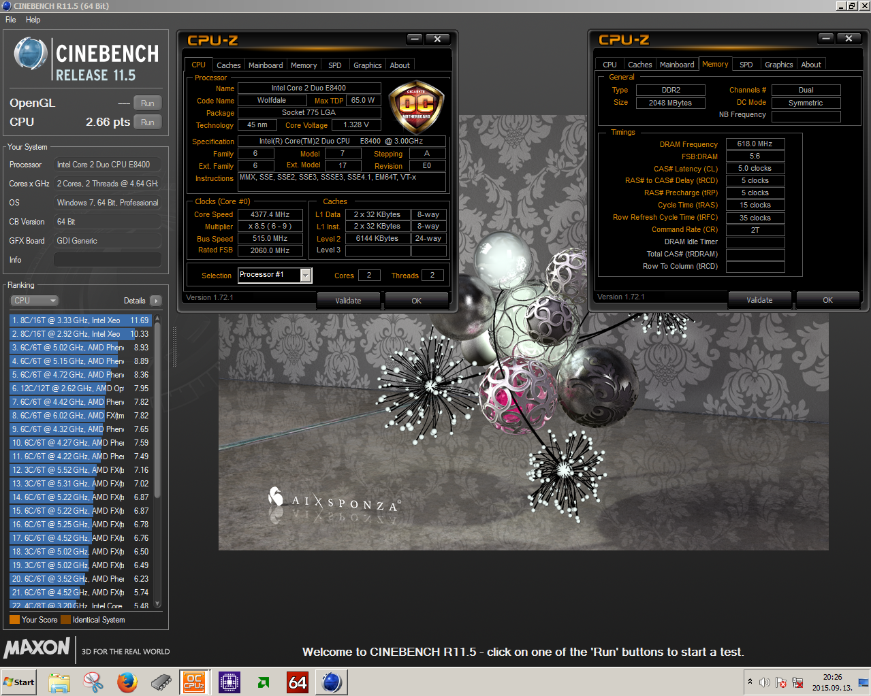Click the Gigabyte OC motherboard badge
Viewport: 871px width, 696px height.
[416, 106]
